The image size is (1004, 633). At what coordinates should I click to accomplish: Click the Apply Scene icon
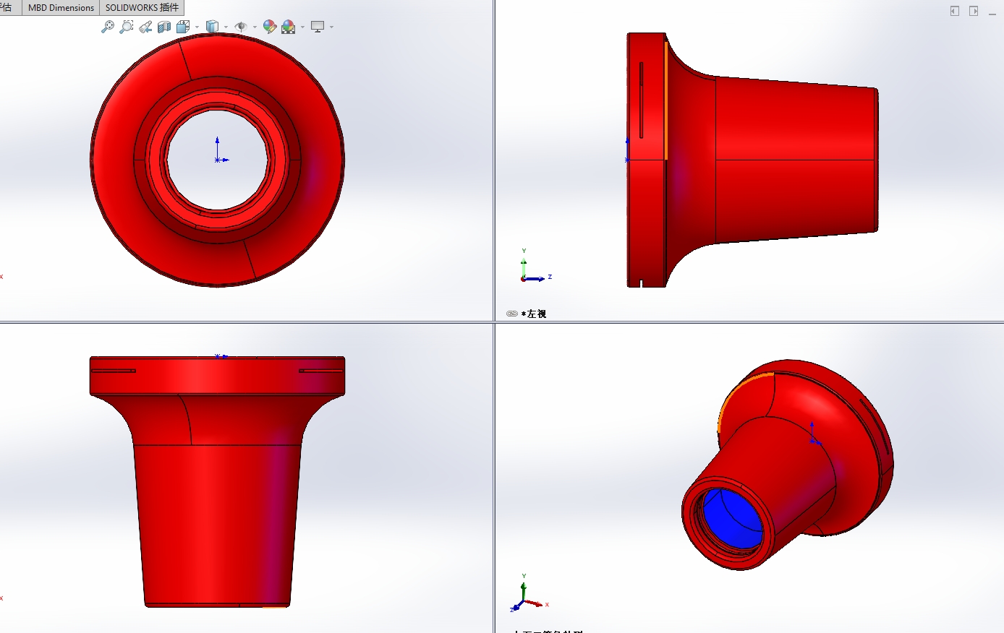click(x=289, y=27)
